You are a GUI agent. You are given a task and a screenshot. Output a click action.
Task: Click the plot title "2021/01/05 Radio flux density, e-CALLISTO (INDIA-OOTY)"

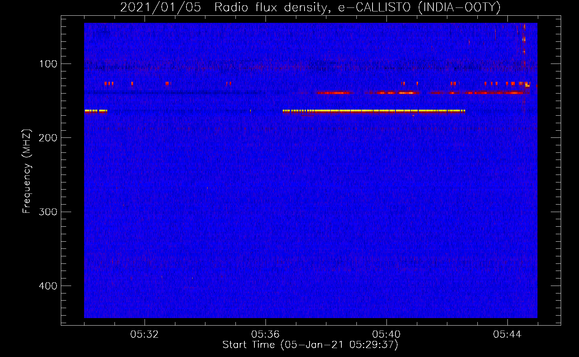click(310, 7)
